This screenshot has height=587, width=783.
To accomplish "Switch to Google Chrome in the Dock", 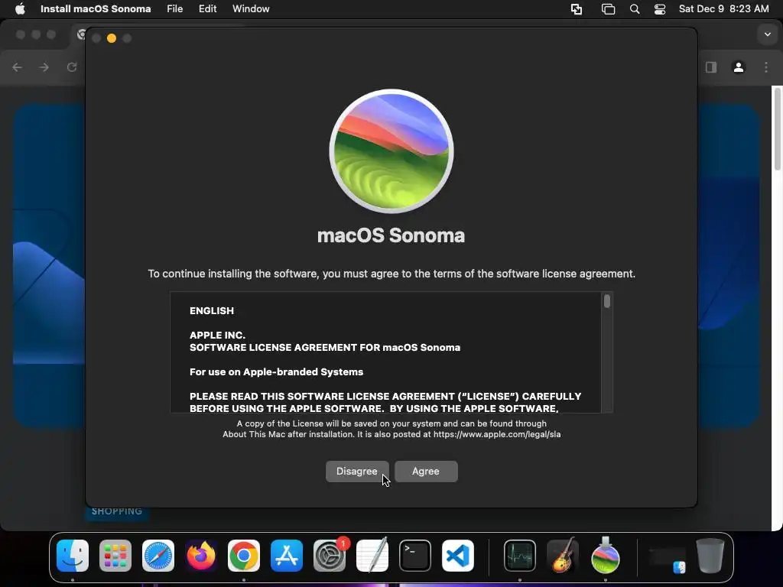I will tap(244, 556).
